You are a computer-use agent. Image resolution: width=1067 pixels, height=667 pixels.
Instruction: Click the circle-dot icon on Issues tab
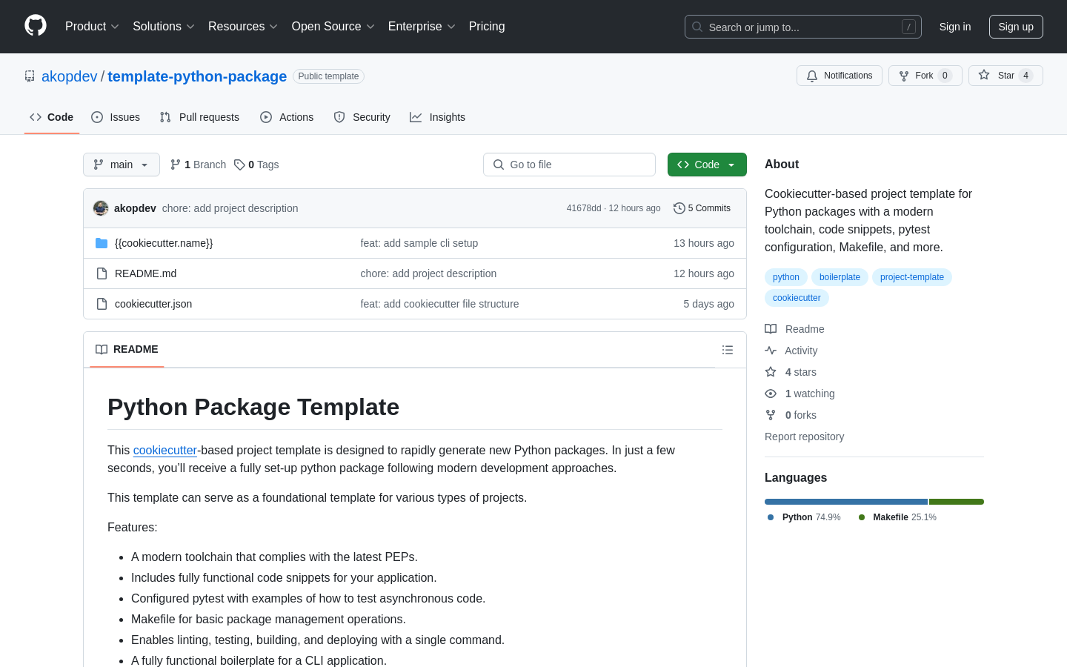coord(97,117)
